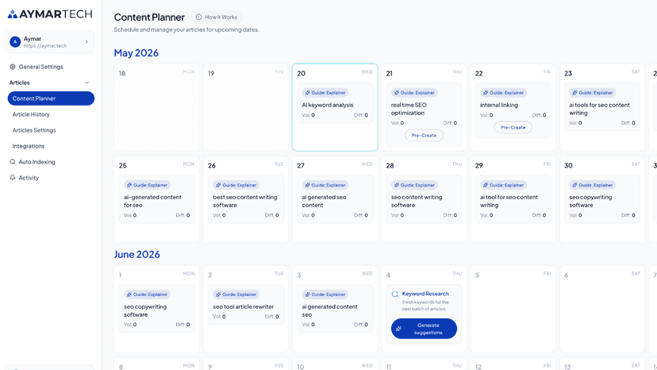Click Guide: Explainer tag on June 1 card

tap(147, 295)
